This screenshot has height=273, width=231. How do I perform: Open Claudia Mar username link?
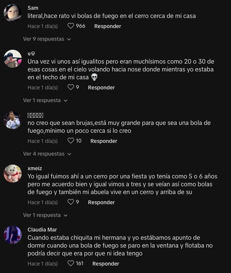(42, 230)
